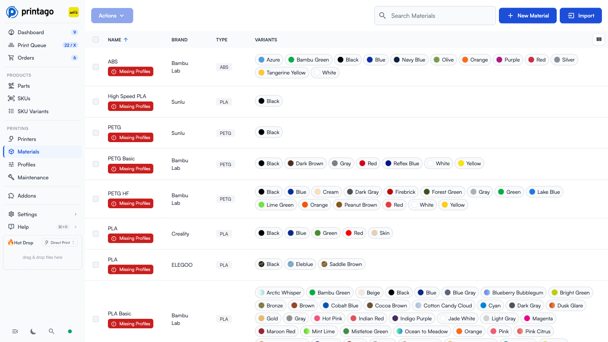Sort by the NAME column arrow

(126, 40)
